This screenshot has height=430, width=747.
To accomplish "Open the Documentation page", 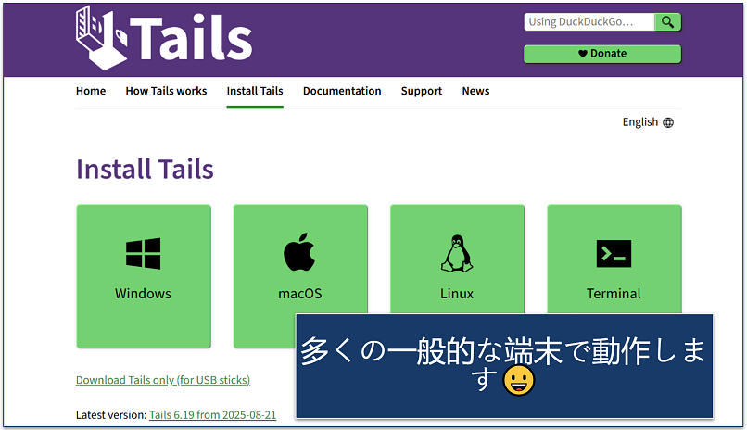I will pyautogui.click(x=342, y=91).
